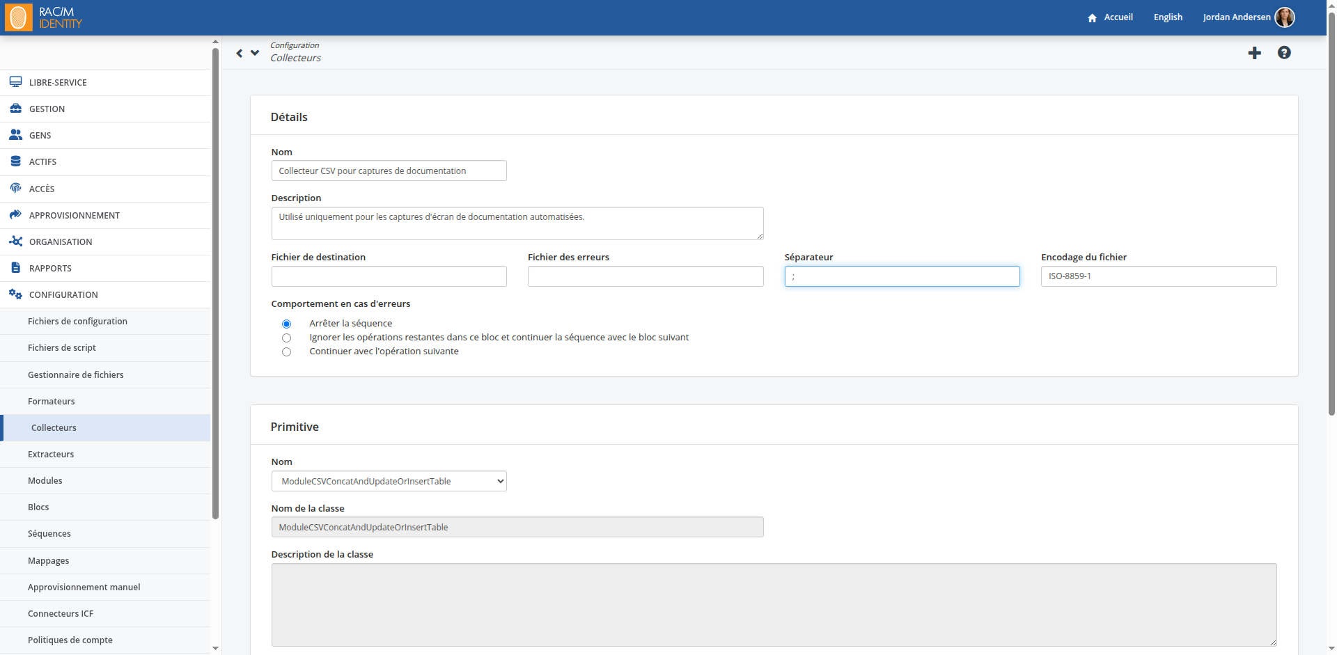Open the Jordan Andersen user menu
The height and width of the screenshot is (655, 1337).
pyautogui.click(x=1237, y=17)
